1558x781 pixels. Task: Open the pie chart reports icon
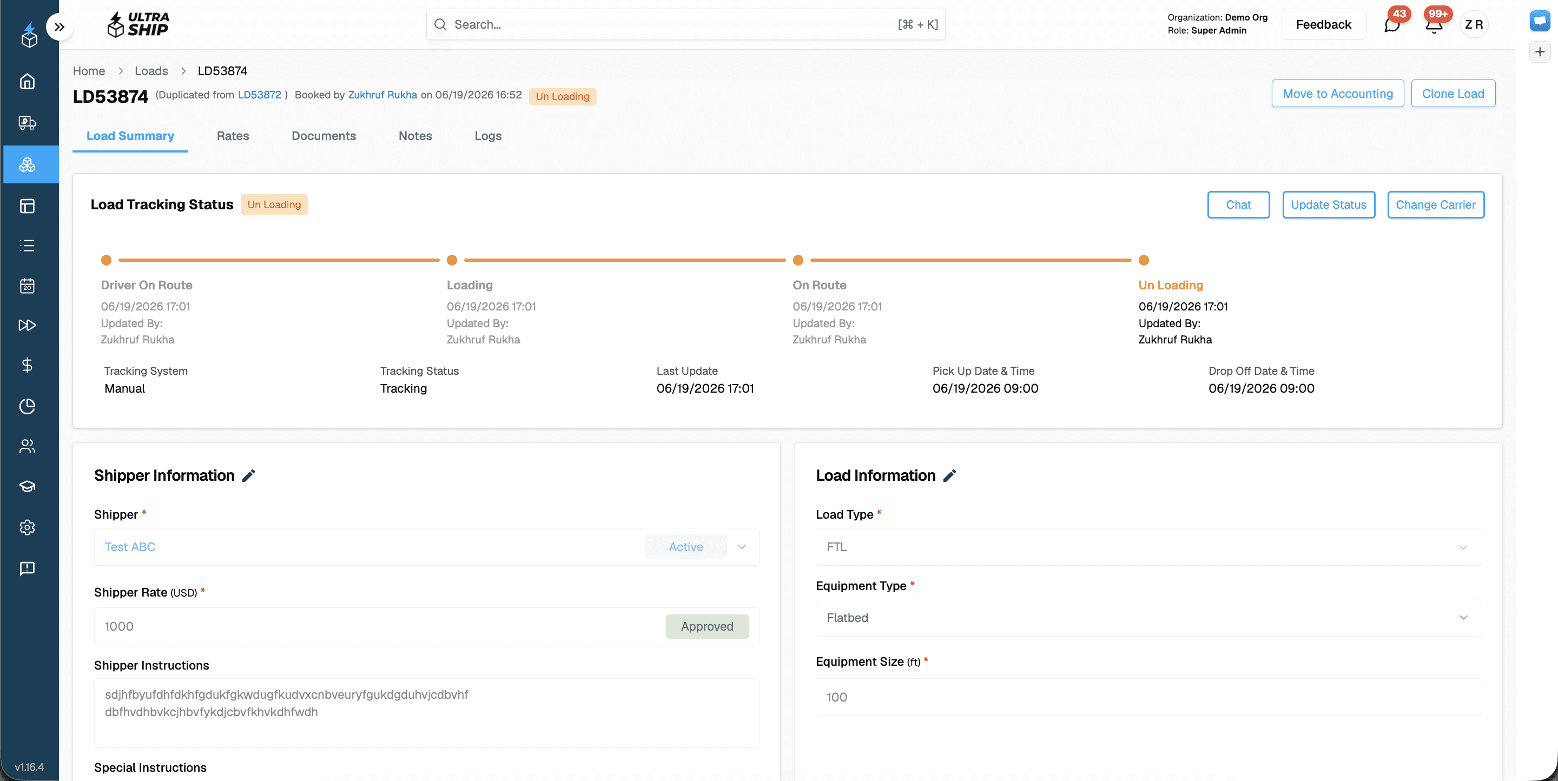click(27, 406)
